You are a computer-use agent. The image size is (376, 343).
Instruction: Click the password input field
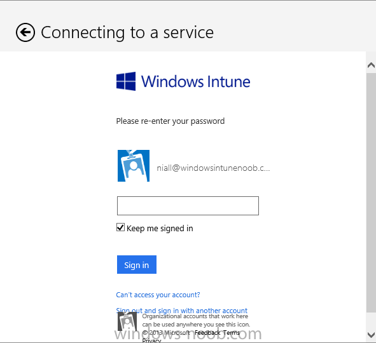pos(188,206)
